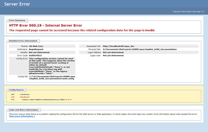Click the 'Error Code' field label
Viewport: 208px width, 132px height.
tap(22, 56)
